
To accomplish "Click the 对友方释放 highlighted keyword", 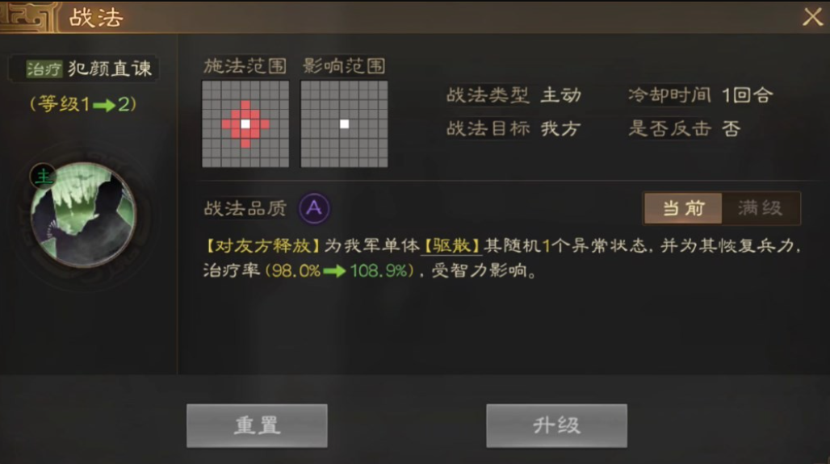I will pyautogui.click(x=263, y=246).
